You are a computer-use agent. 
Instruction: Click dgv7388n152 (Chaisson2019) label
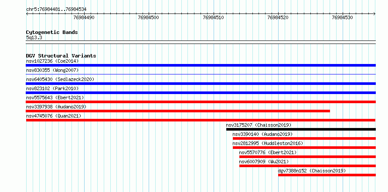point(312,171)
